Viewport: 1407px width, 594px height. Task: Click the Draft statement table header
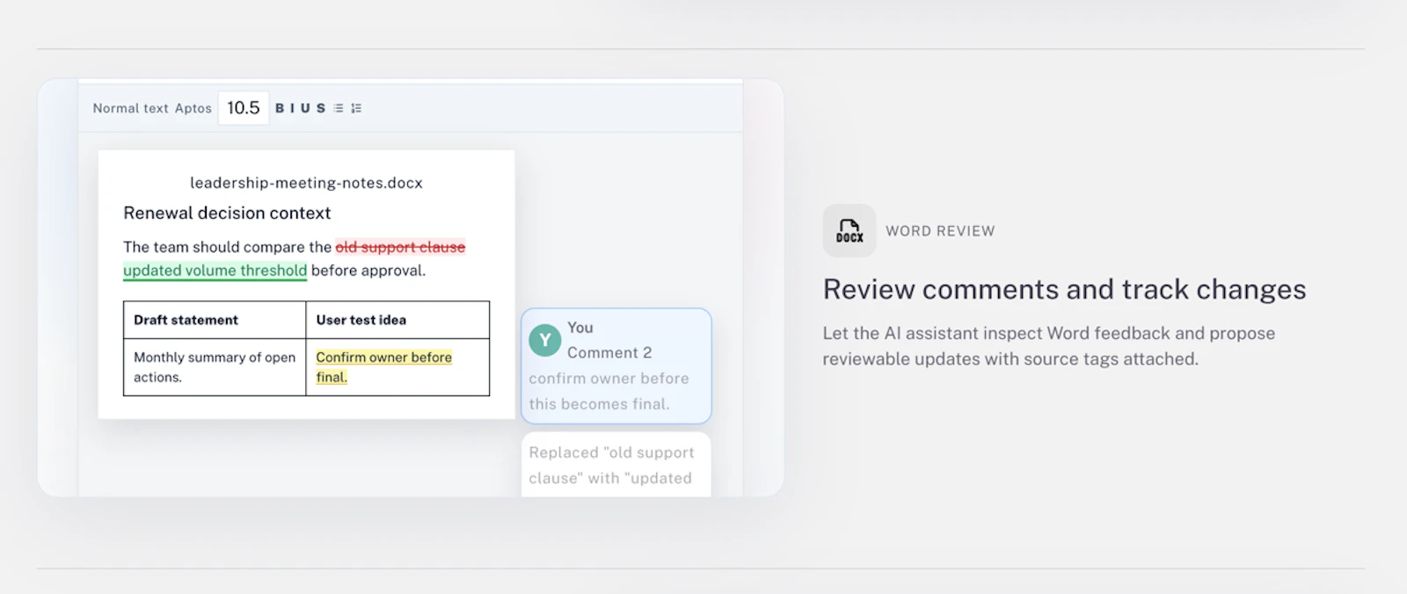(215, 320)
